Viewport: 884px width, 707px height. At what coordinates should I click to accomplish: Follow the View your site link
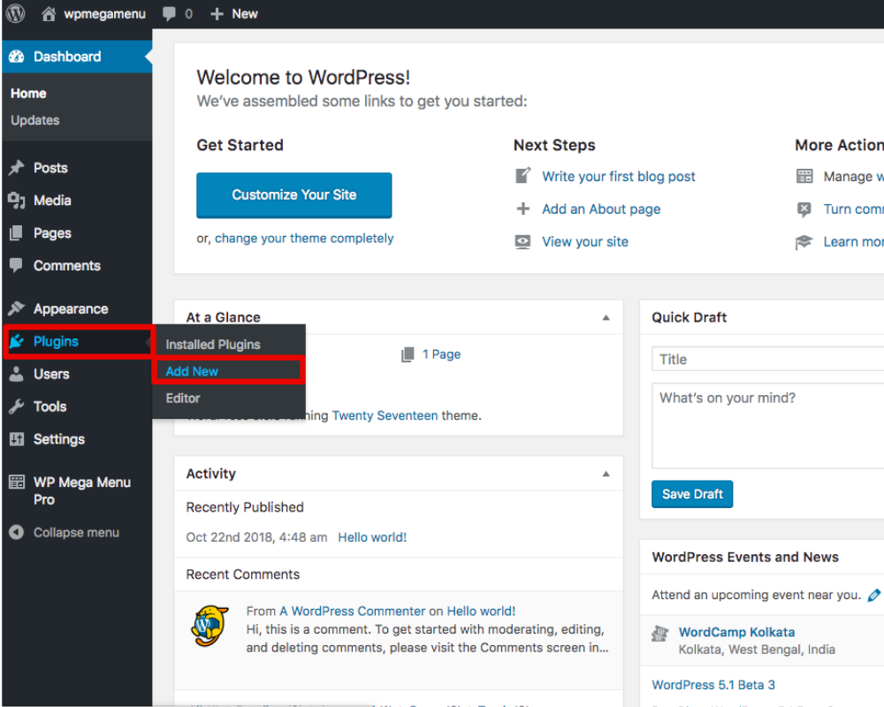pos(585,242)
